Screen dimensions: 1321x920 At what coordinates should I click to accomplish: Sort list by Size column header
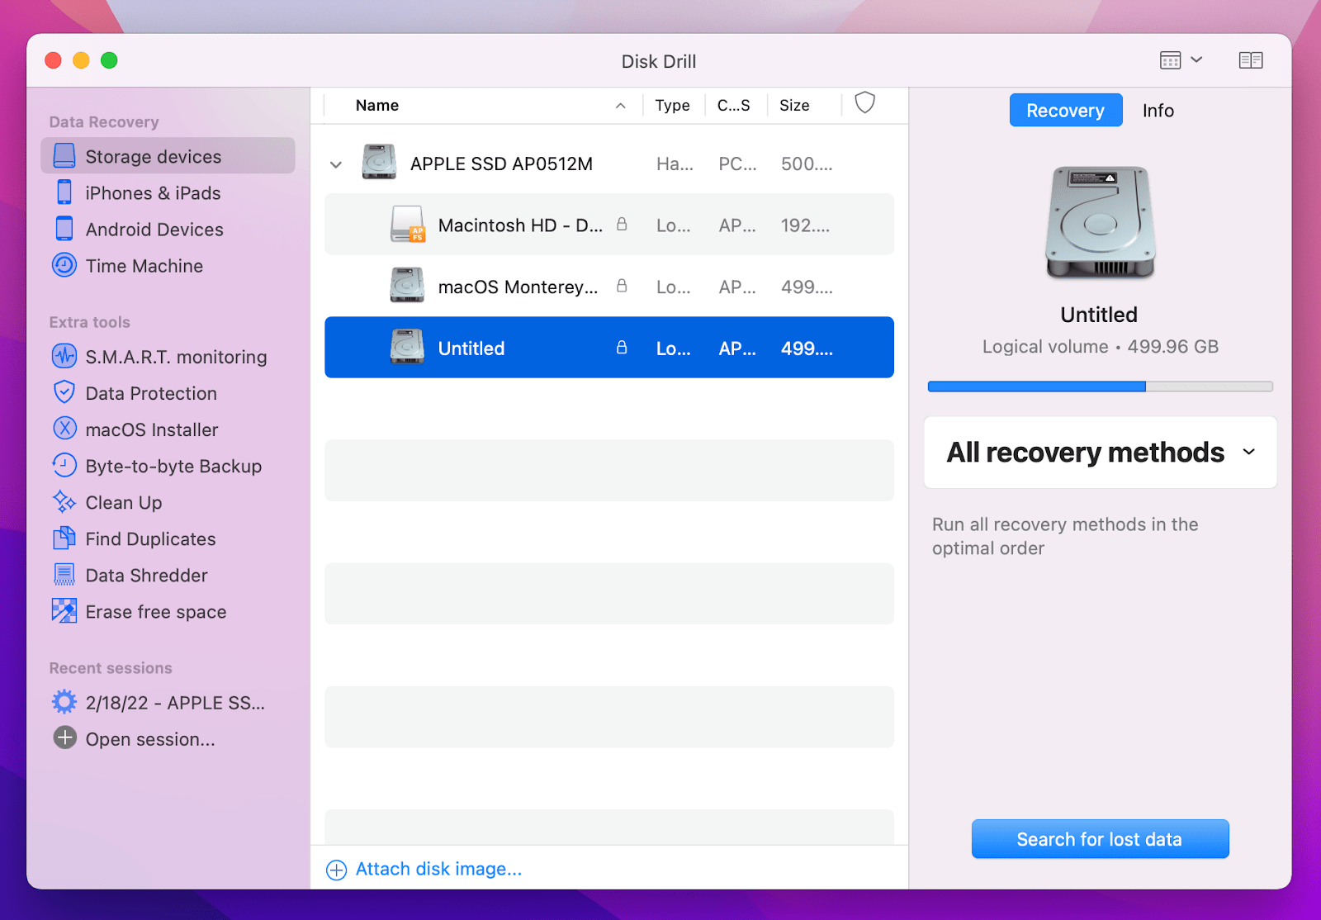[794, 106]
